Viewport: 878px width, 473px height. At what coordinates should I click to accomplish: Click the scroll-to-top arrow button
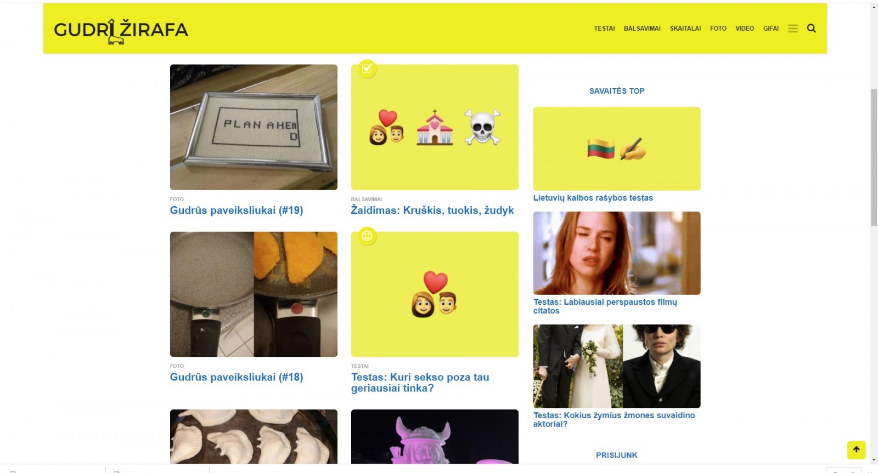(x=856, y=450)
